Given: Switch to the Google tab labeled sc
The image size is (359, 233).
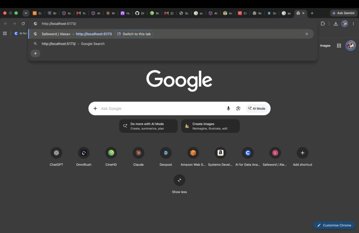Looking at the screenshot, I should point(198,13).
